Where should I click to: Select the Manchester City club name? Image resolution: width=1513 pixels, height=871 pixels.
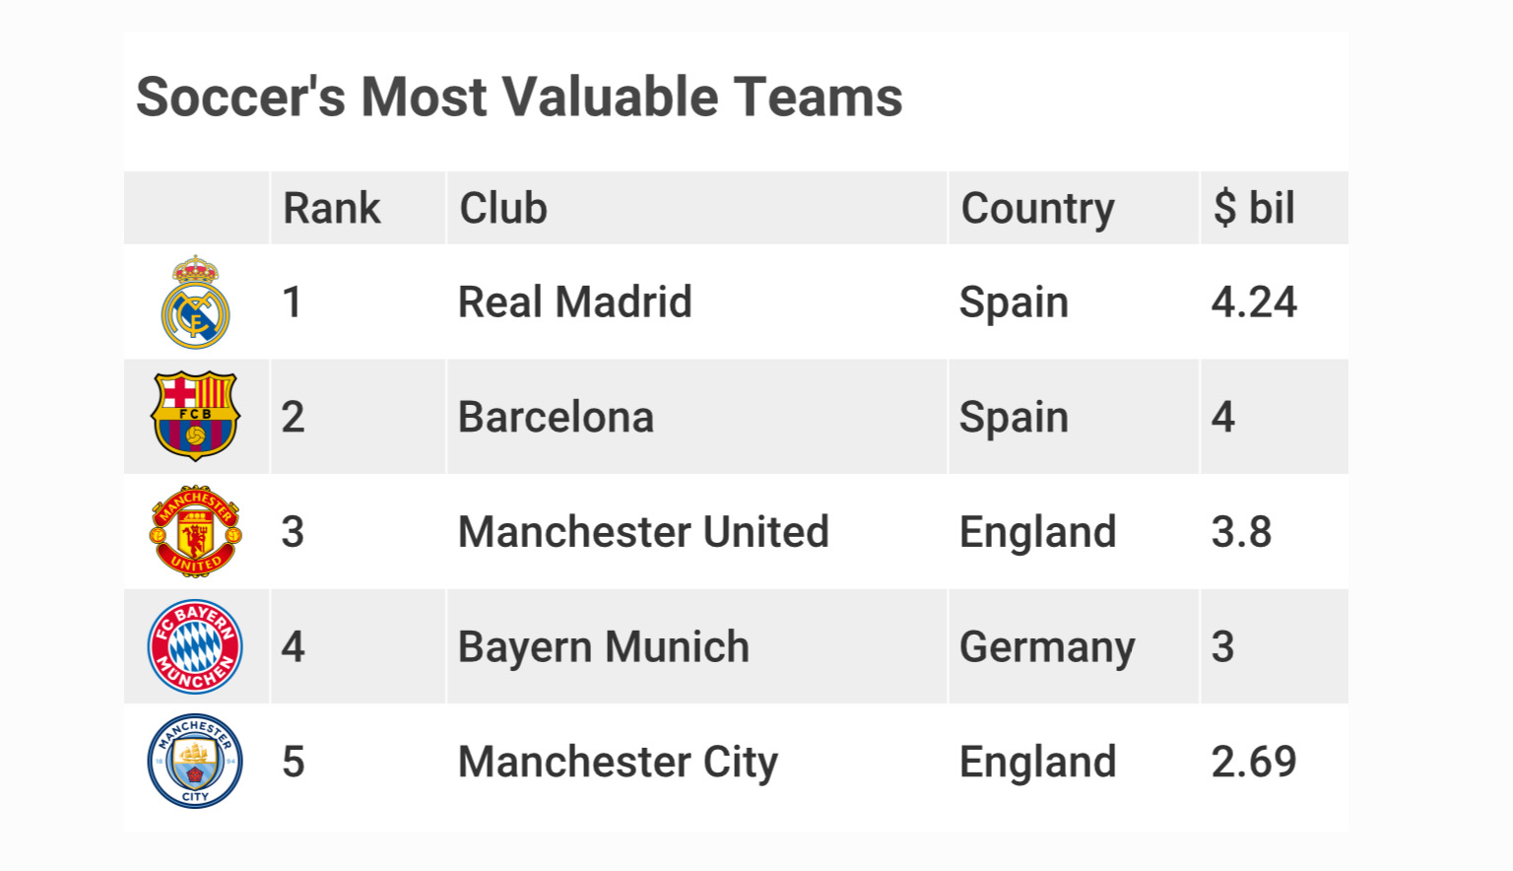pos(618,763)
